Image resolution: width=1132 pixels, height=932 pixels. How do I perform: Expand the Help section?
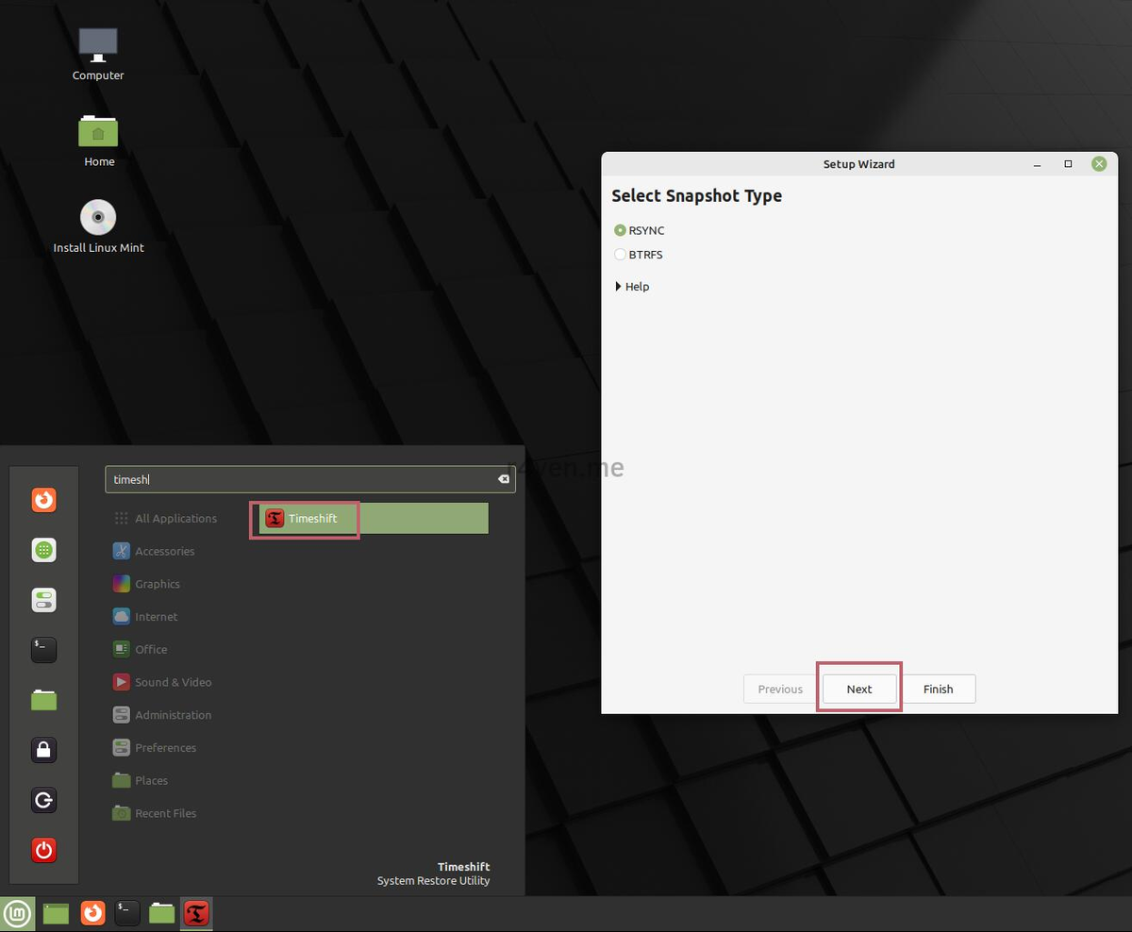[x=632, y=287]
